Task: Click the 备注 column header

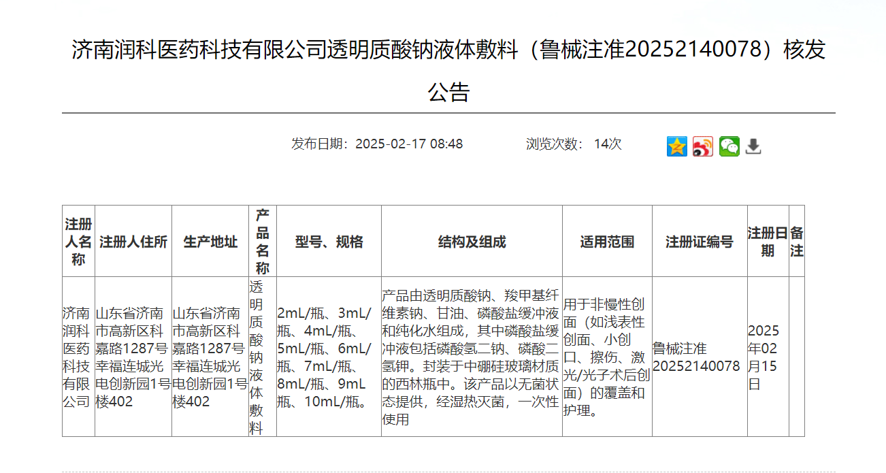Action: point(797,242)
